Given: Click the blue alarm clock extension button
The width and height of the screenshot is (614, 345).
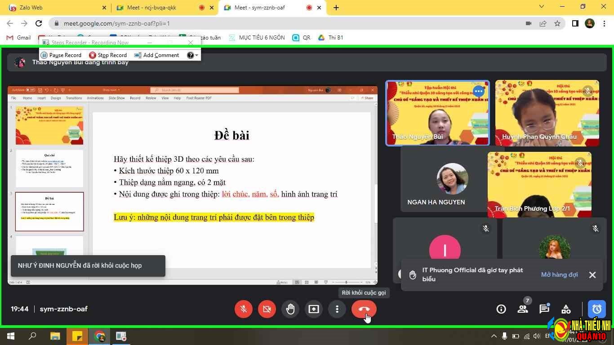Looking at the screenshot, I should (597, 309).
